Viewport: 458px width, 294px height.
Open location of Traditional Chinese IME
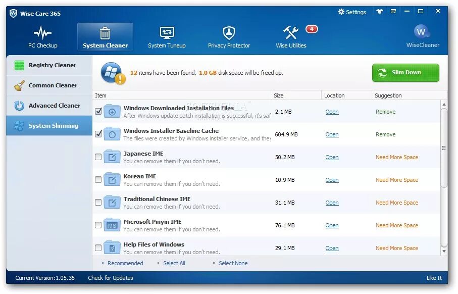[332, 203]
